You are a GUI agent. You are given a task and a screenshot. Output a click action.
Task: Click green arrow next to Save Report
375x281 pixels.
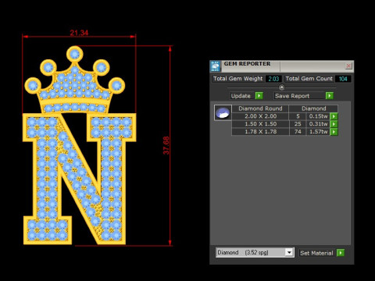[x=330, y=96]
